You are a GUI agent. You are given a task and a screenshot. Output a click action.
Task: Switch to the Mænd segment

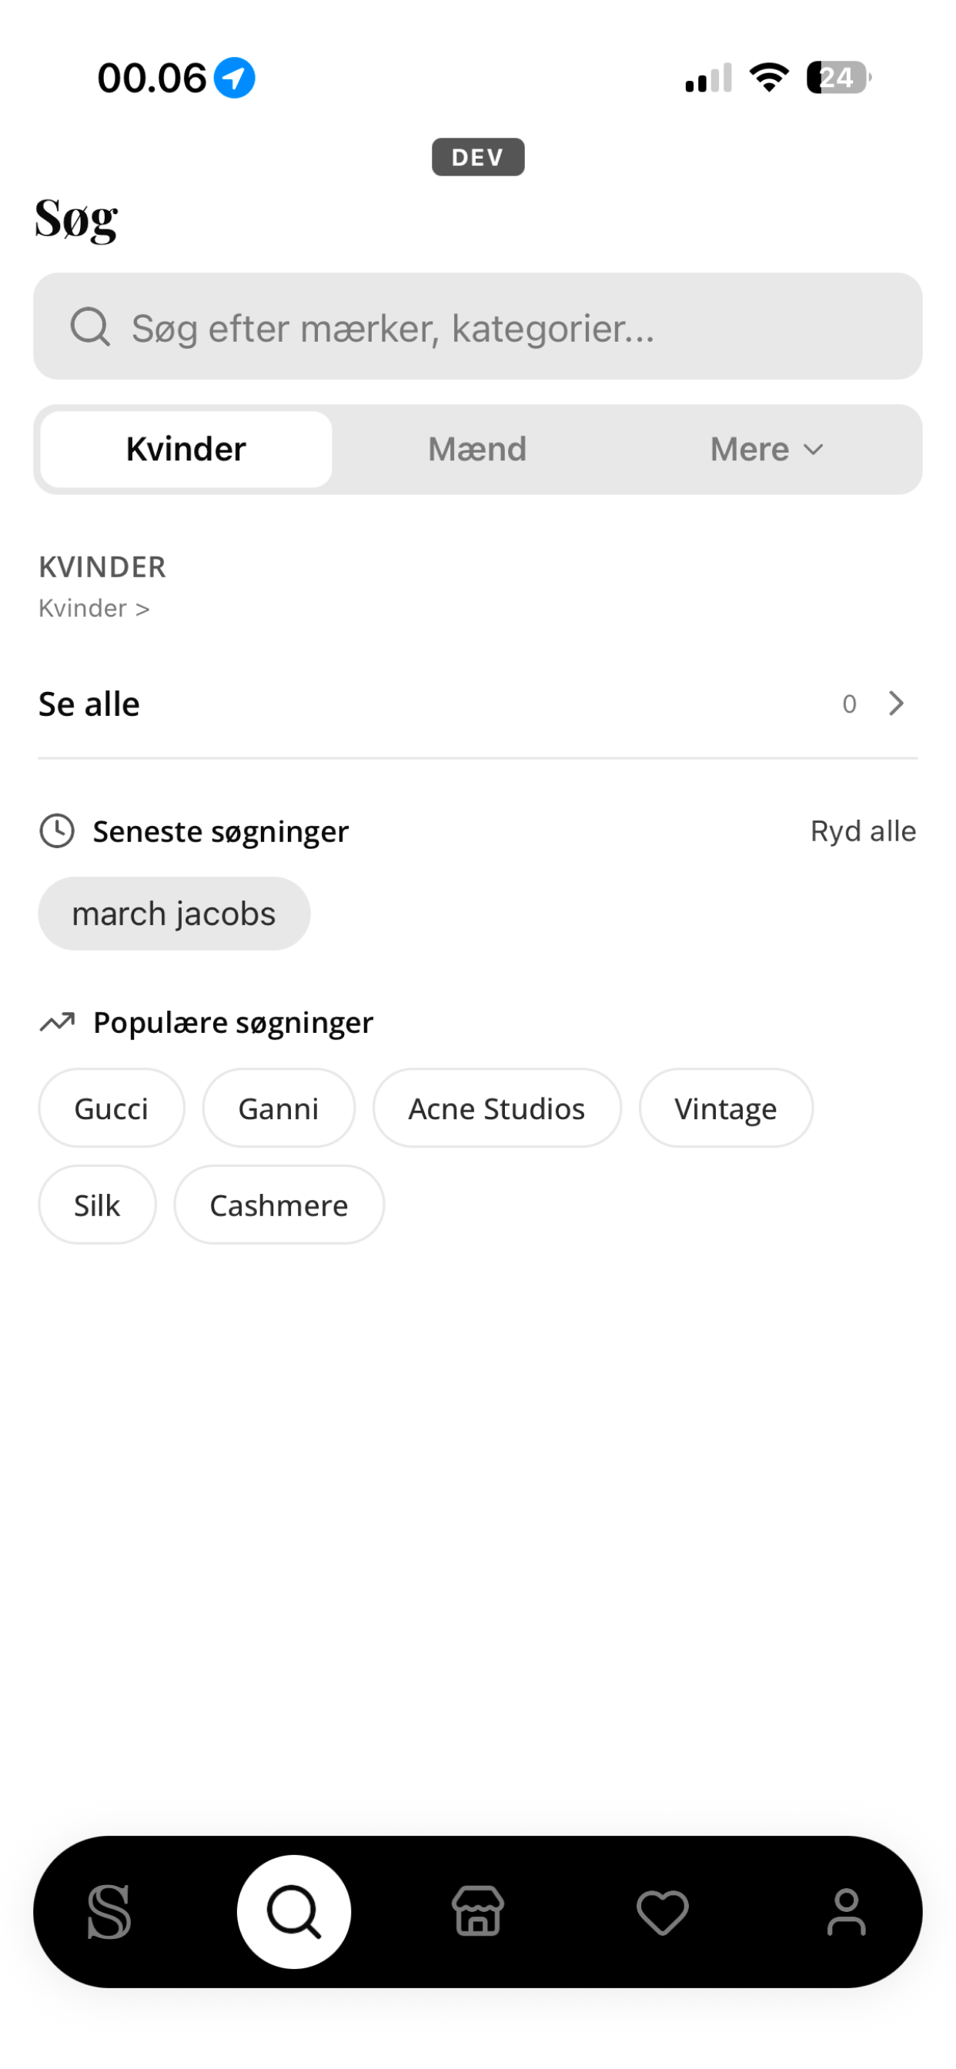click(x=477, y=449)
